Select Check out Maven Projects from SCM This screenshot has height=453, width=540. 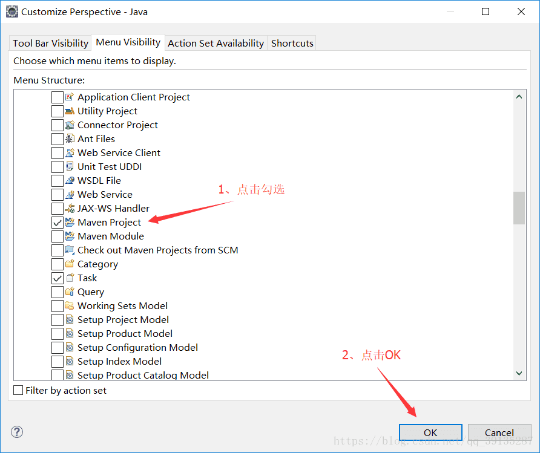158,250
